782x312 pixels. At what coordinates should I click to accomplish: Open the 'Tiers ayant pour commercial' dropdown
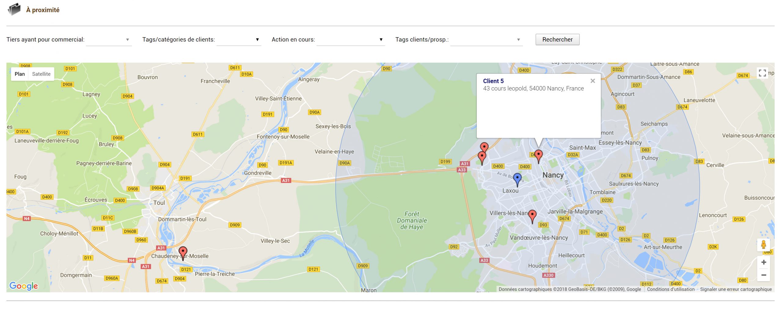(109, 40)
